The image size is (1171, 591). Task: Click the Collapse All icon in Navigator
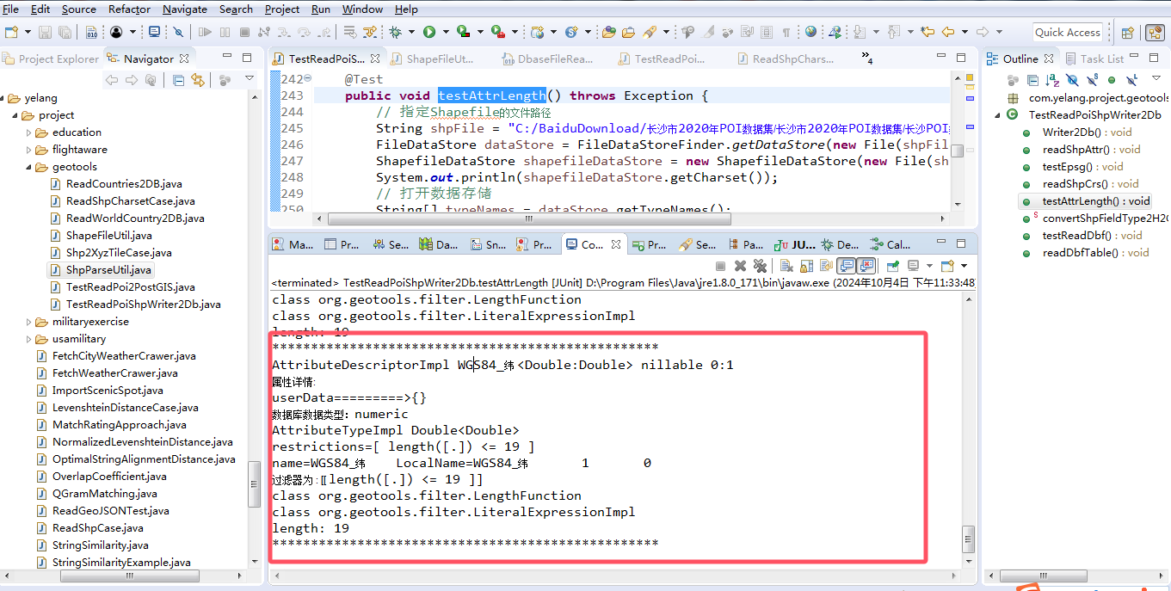[178, 80]
